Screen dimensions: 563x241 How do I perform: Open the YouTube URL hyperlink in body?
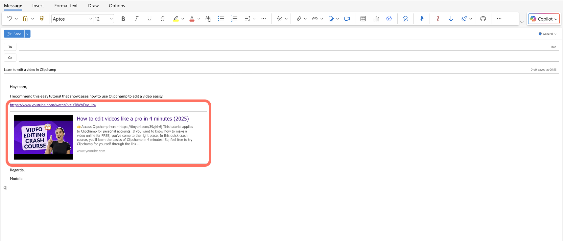click(53, 105)
